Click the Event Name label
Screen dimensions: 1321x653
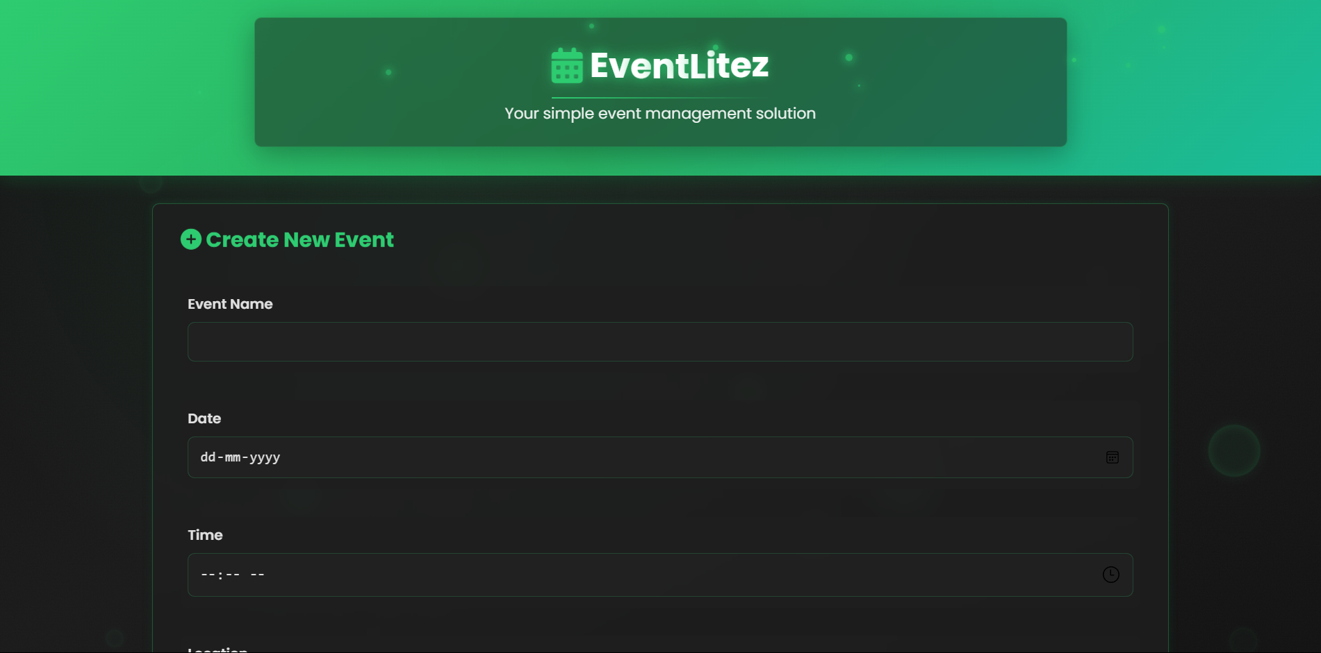point(229,304)
